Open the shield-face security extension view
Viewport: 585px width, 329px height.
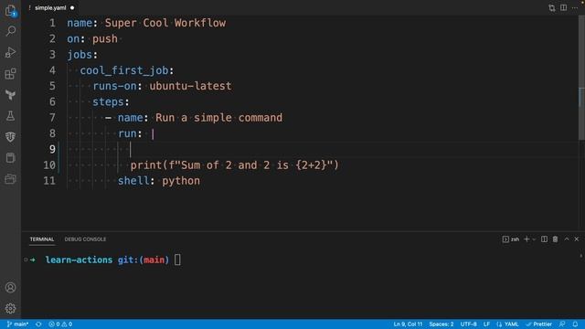pos(10,137)
